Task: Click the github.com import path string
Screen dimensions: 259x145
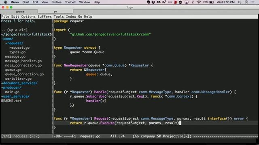Action: tap(110, 34)
